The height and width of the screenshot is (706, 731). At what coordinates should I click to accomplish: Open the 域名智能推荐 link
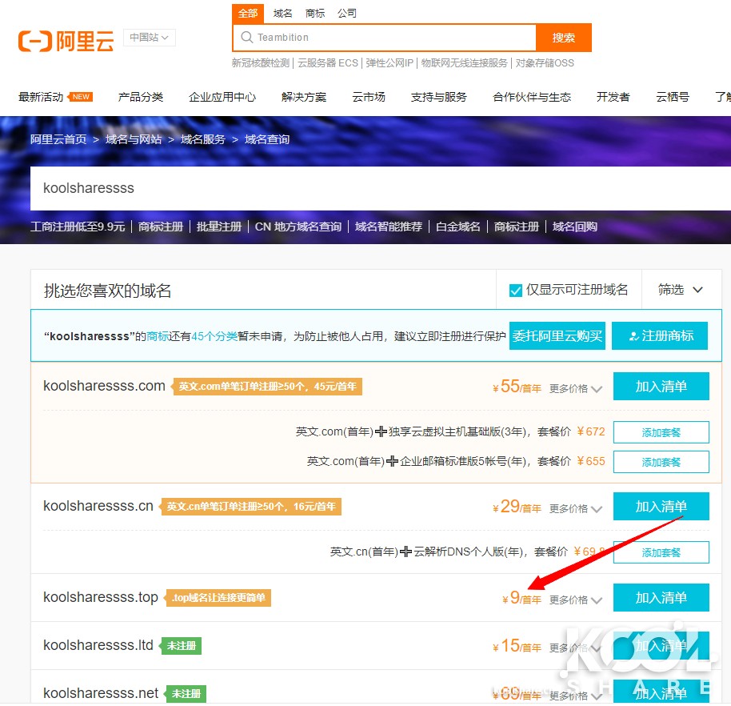click(x=389, y=227)
